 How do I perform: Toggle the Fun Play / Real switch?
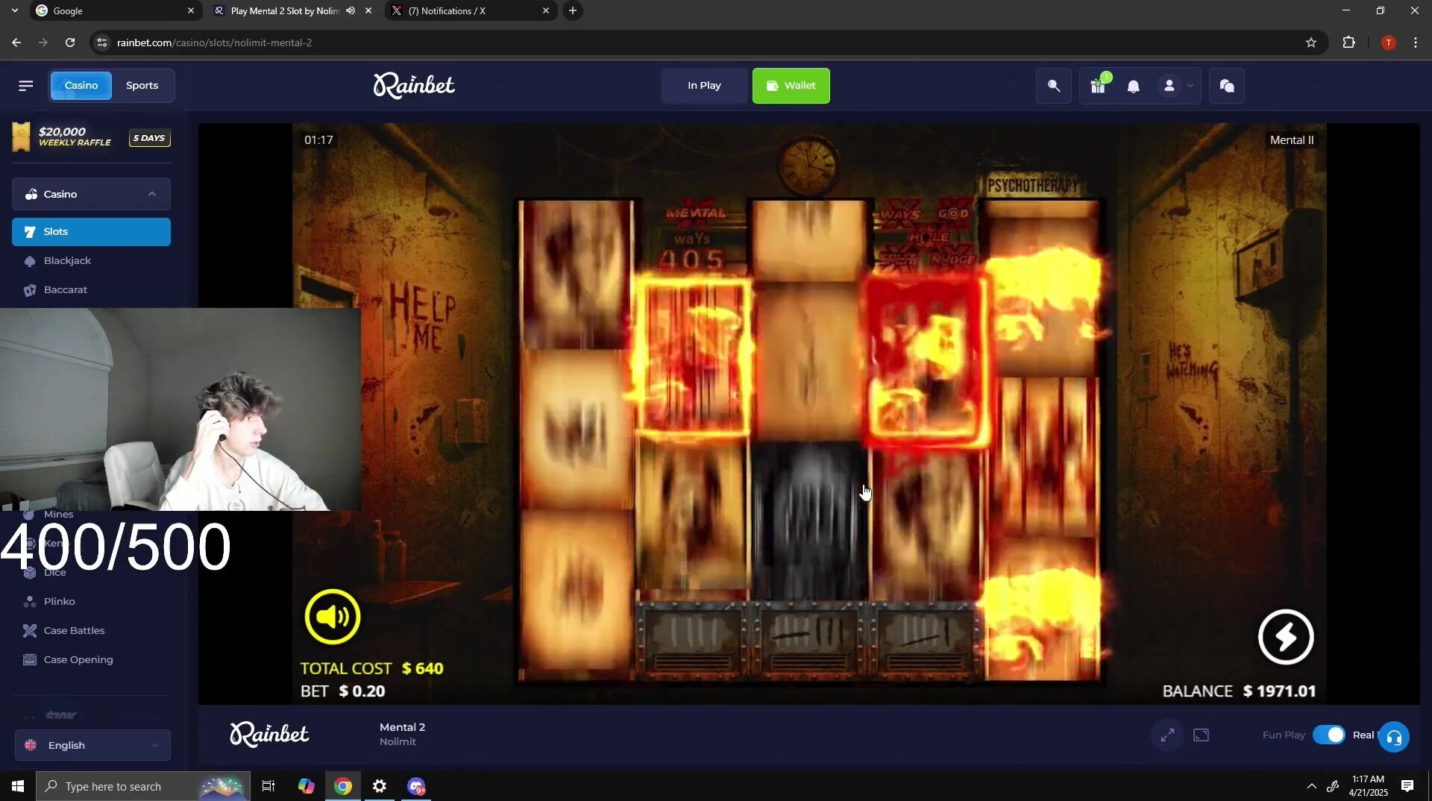(1329, 735)
